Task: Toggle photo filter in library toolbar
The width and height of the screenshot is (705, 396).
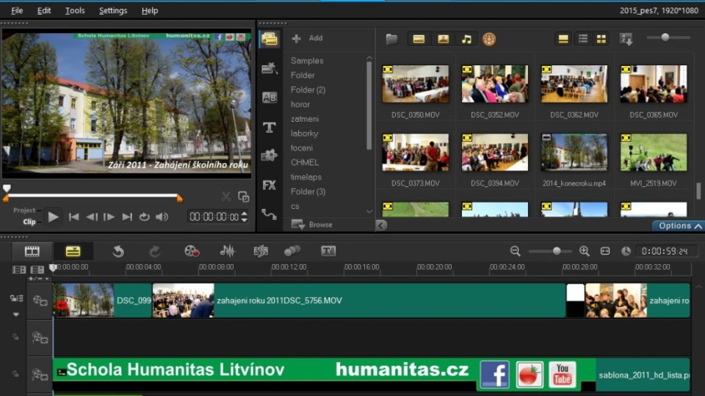Action: coord(443,39)
